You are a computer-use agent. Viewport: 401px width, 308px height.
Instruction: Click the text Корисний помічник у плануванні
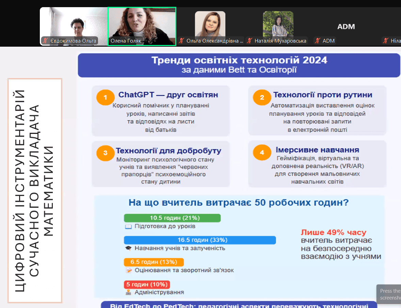point(161,106)
